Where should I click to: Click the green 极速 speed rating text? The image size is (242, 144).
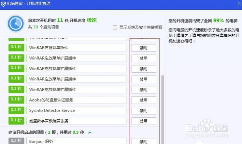pos(92,20)
